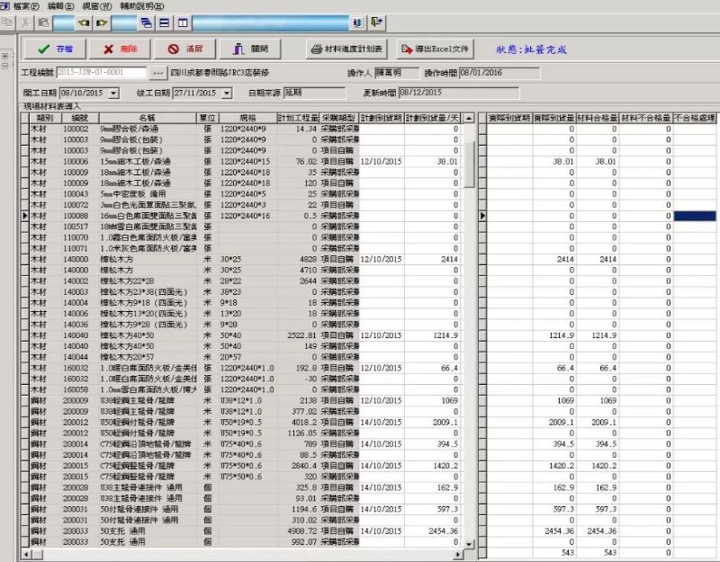Click the 采購類型 column header
The height and width of the screenshot is (562, 720).
coord(339,118)
